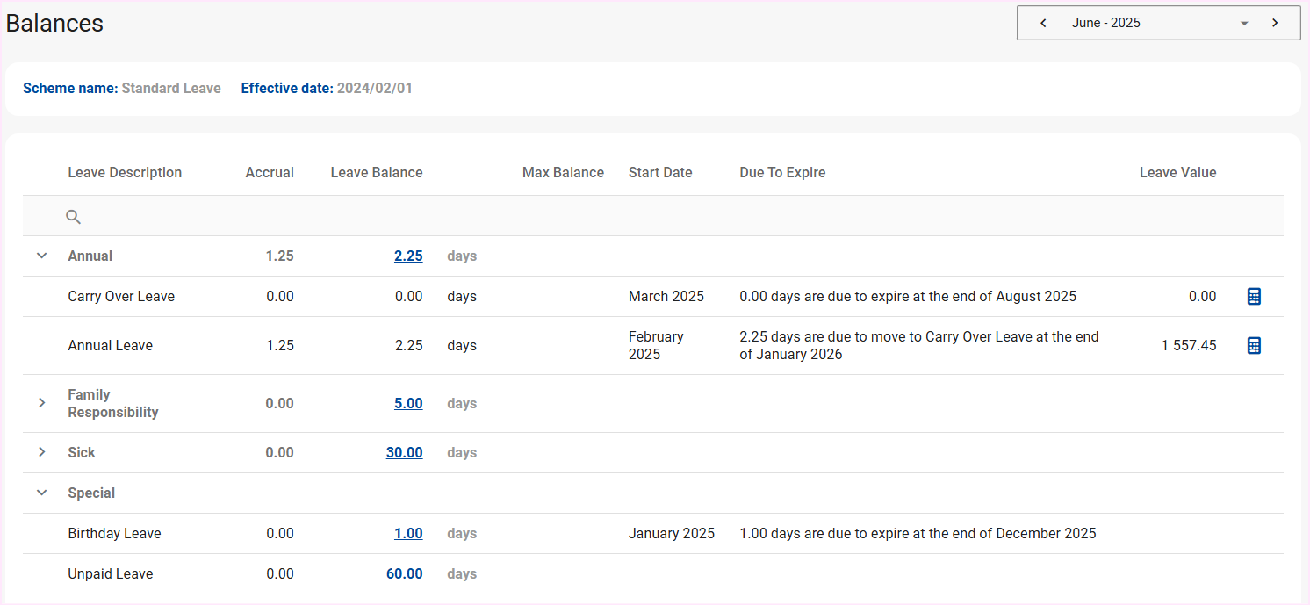Click the Leave Value column header
This screenshot has width=1310, height=605.
tap(1177, 173)
